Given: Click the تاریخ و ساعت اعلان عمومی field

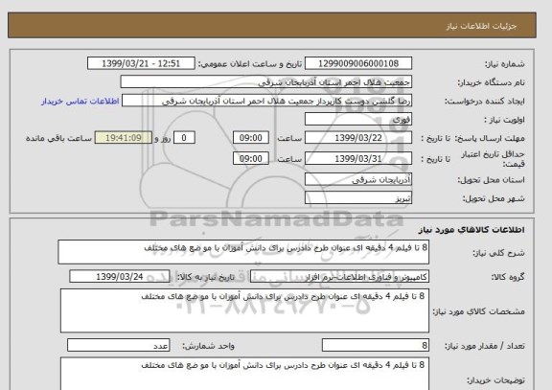Looking at the screenshot, I should coord(141,63).
